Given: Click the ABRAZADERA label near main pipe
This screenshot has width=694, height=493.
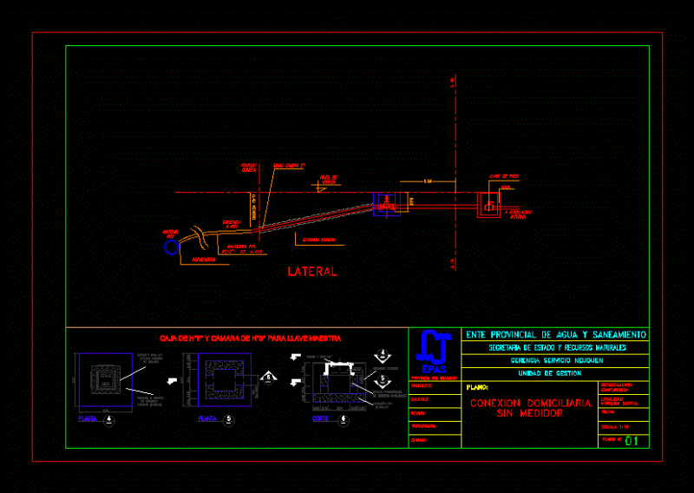Looking at the screenshot, I should pos(204,260).
